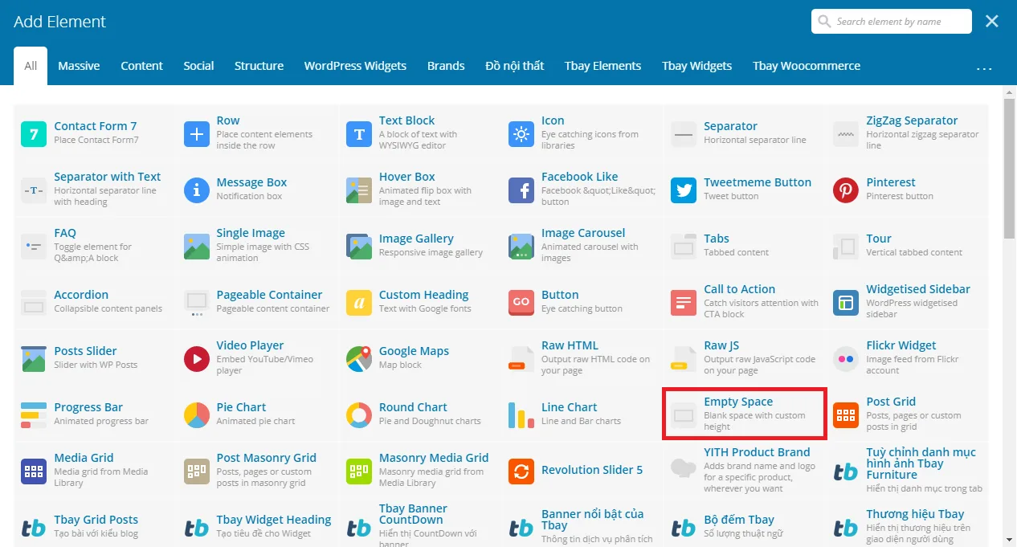Select the Masonry Media Grid icon
Screen dimensions: 1017x547
pyautogui.click(x=359, y=471)
